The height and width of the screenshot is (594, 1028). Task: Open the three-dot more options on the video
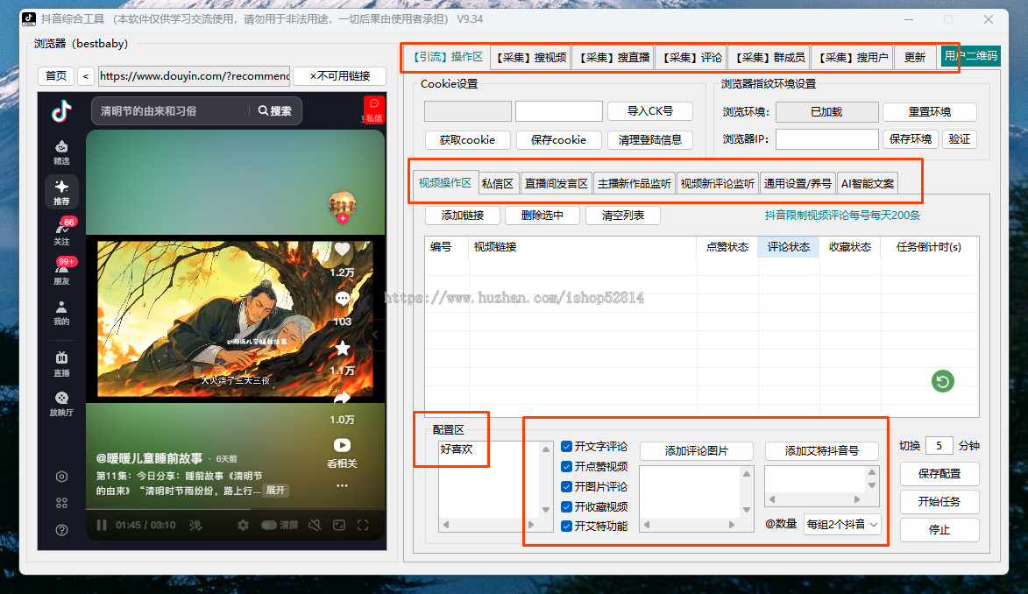343,486
